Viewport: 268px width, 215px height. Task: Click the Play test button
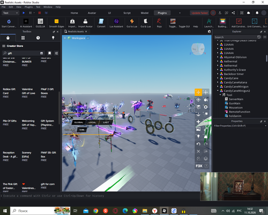24,13
